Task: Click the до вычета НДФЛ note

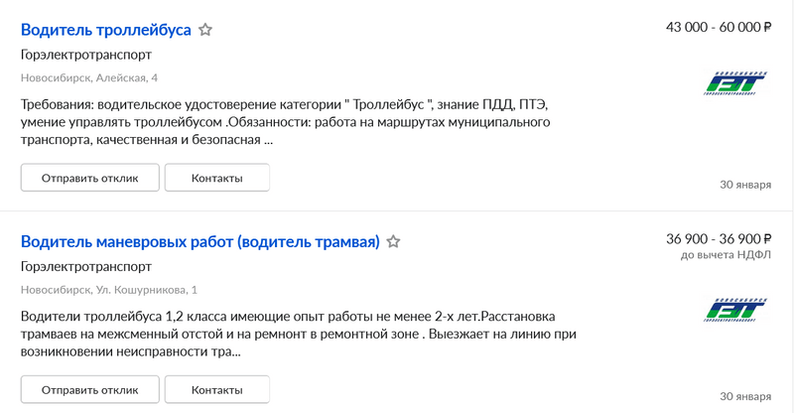Action: 726,255
